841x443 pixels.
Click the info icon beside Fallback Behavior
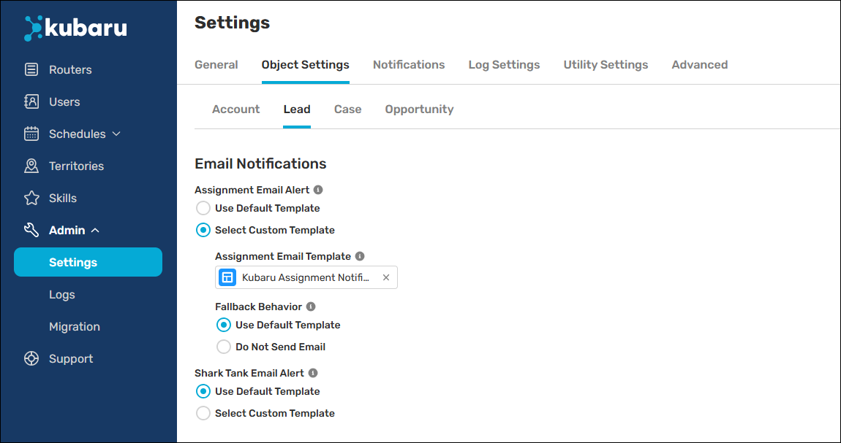pos(311,307)
